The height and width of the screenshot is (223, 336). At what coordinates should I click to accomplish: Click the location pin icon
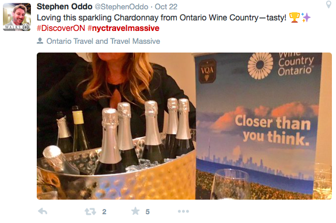328,5
